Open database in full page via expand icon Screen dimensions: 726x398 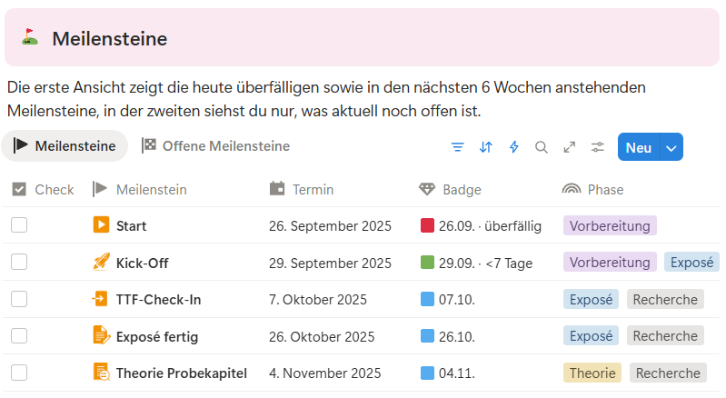pyautogui.click(x=570, y=147)
